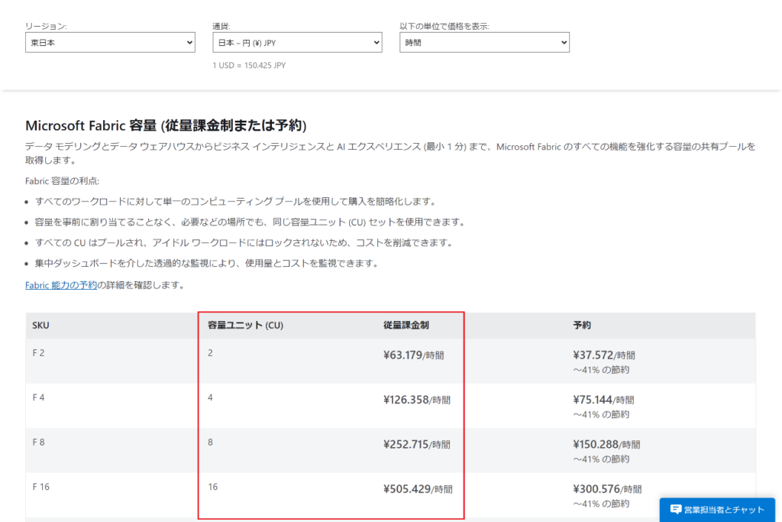Click the 予約 column header
This screenshot has height=522, width=782.
coord(581,326)
